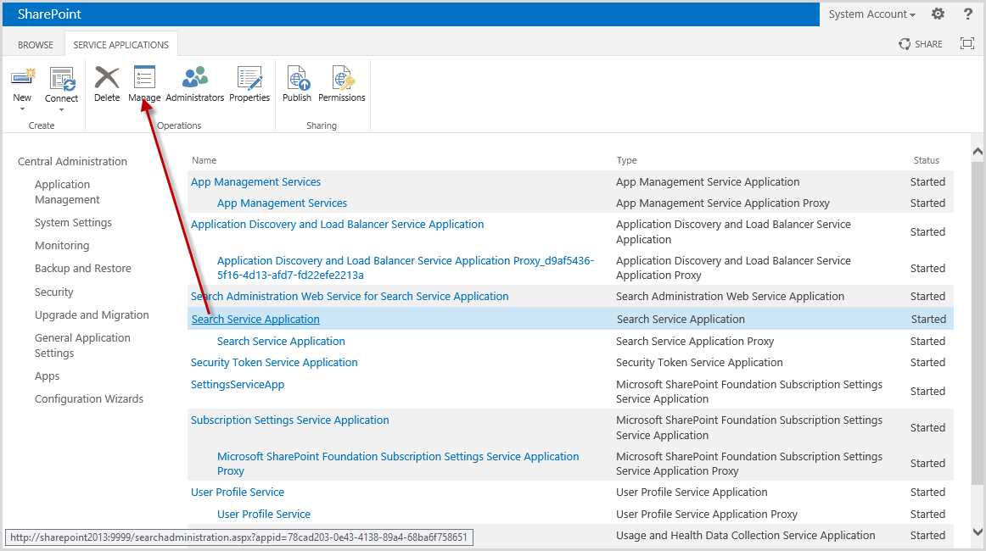This screenshot has width=986, height=551.
Task: Switch to the BROWSE tab
Action: tap(35, 43)
